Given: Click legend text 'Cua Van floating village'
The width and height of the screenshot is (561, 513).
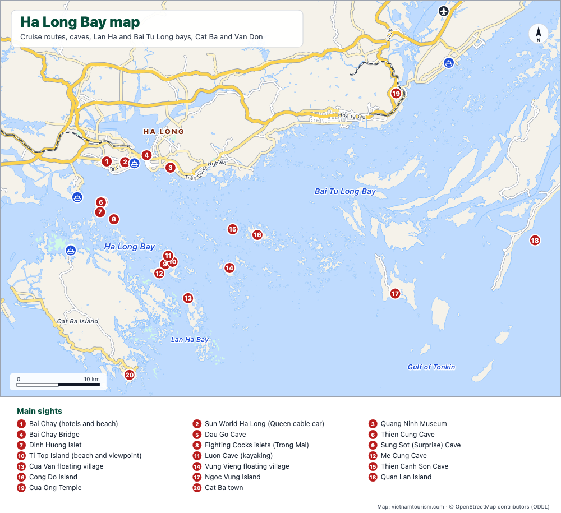Looking at the screenshot, I should pyautogui.click(x=66, y=466).
